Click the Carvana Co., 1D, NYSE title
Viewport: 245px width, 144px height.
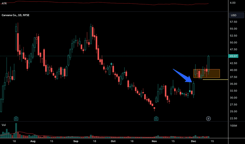pos(16,15)
